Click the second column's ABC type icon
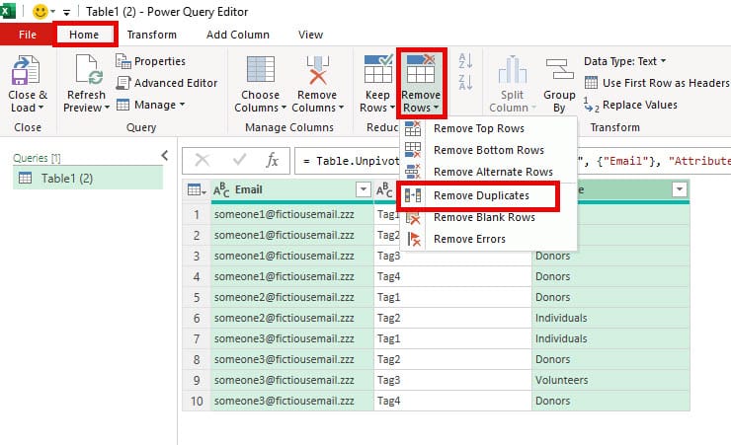 384,189
